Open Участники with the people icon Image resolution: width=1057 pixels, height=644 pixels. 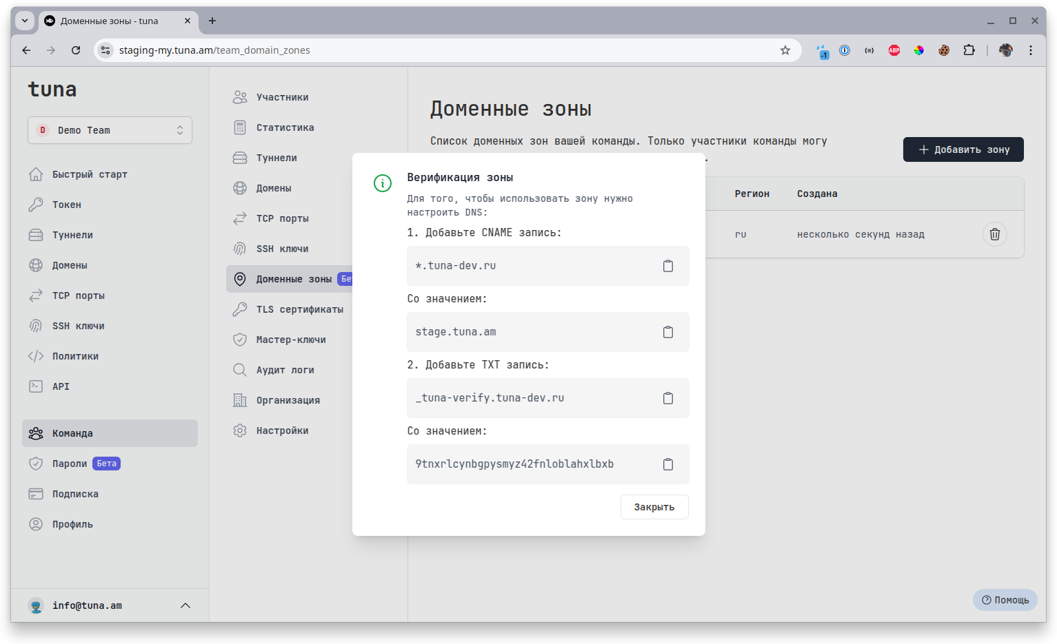coord(282,96)
